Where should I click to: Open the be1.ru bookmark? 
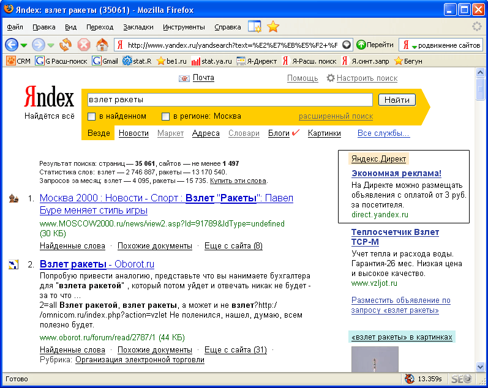click(x=171, y=61)
